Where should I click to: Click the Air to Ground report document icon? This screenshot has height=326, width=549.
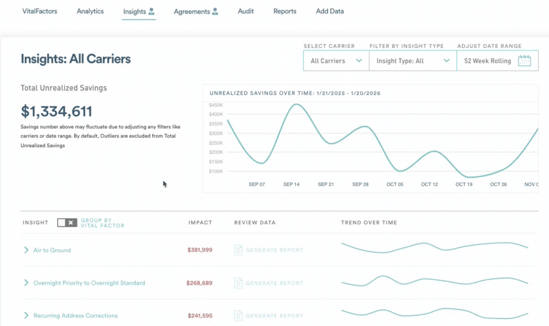click(238, 250)
